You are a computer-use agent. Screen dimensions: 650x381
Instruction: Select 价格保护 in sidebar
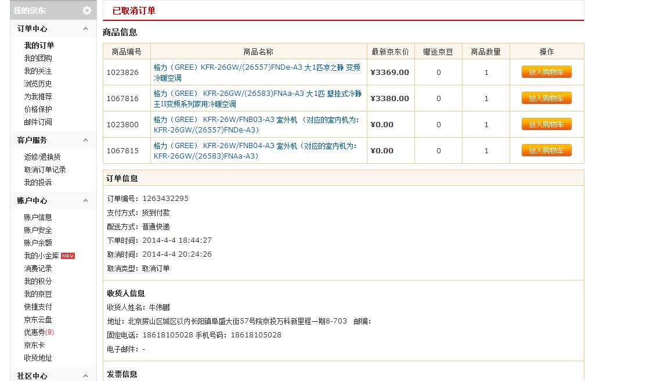pos(38,110)
